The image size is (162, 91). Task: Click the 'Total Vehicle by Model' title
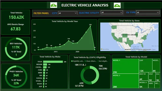tap(136, 57)
